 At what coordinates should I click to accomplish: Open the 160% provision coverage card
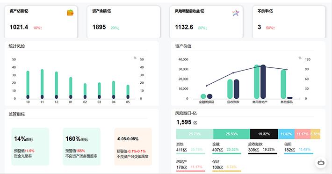tap(81, 146)
